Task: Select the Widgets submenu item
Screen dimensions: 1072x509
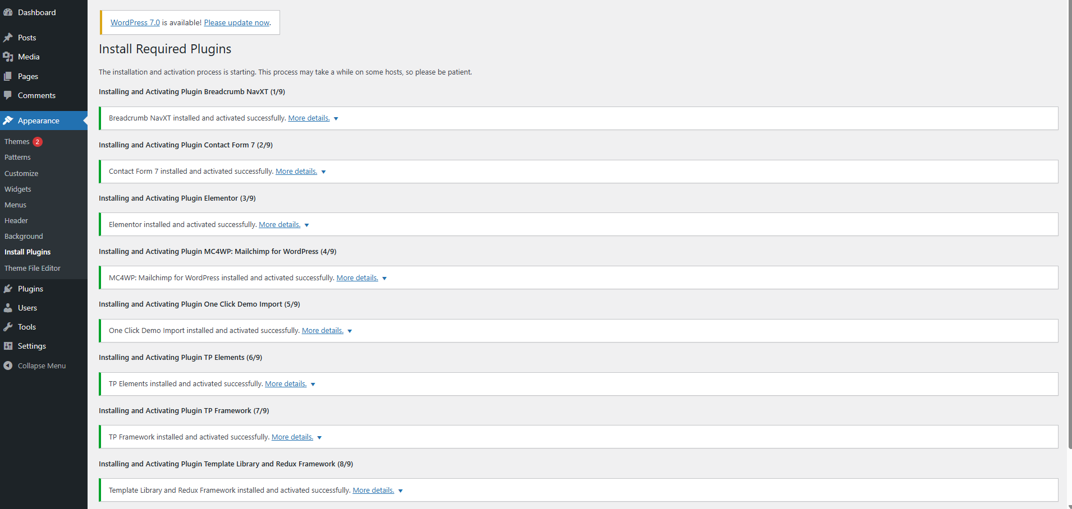Action: [18, 189]
